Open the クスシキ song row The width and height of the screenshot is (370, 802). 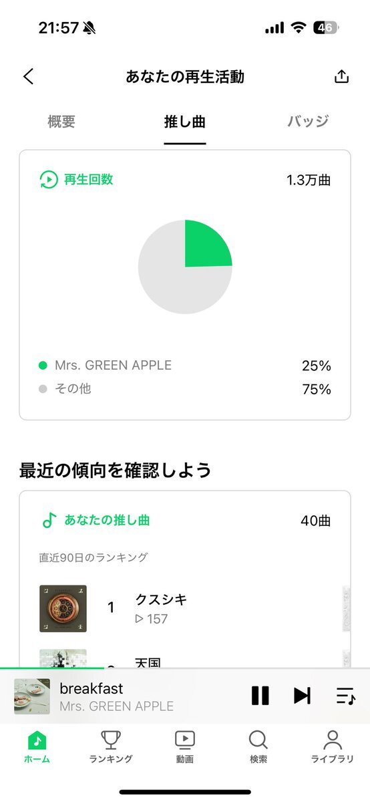(x=185, y=608)
